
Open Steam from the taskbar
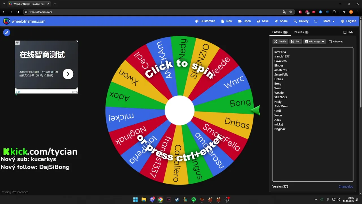point(177,199)
